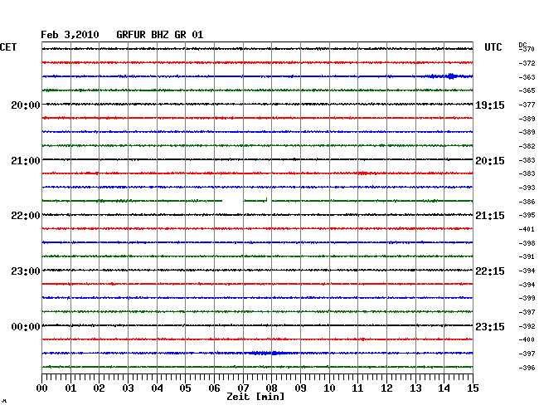Click the 21:15 UTC time label
The image size is (539, 410).
[490, 216]
